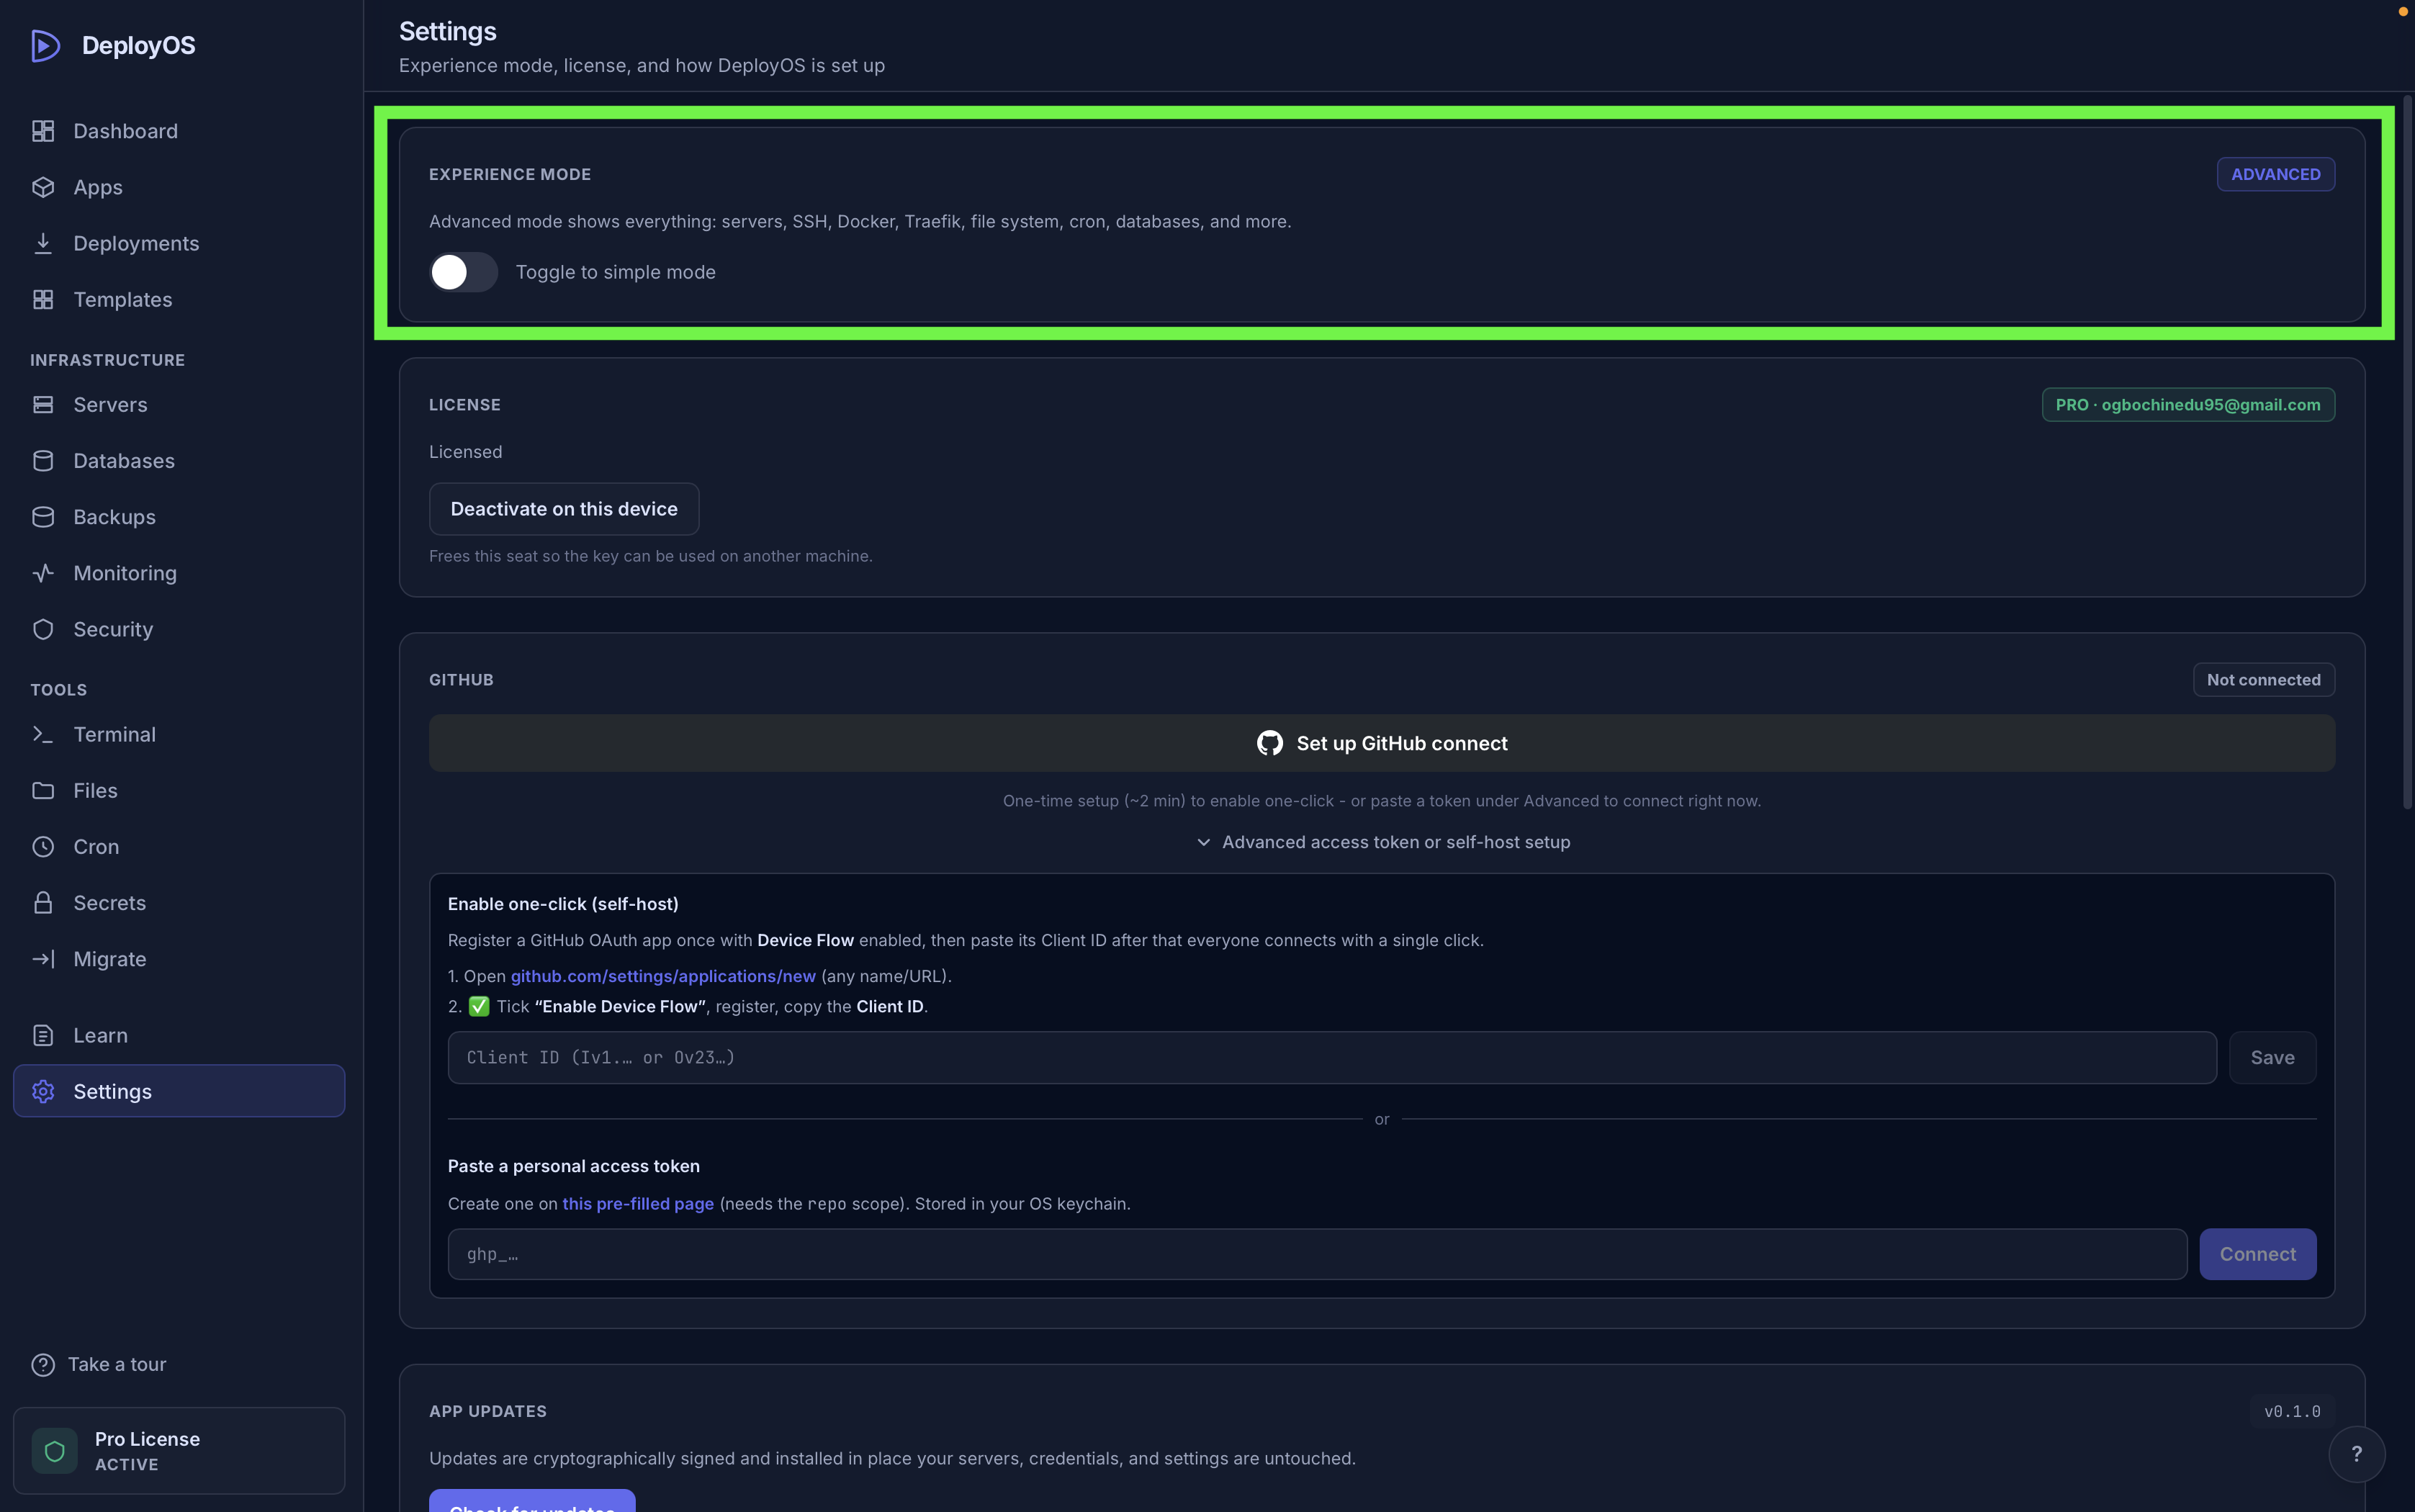Save the Client ID
This screenshot has height=1512, width=2415.
pyautogui.click(x=2272, y=1057)
